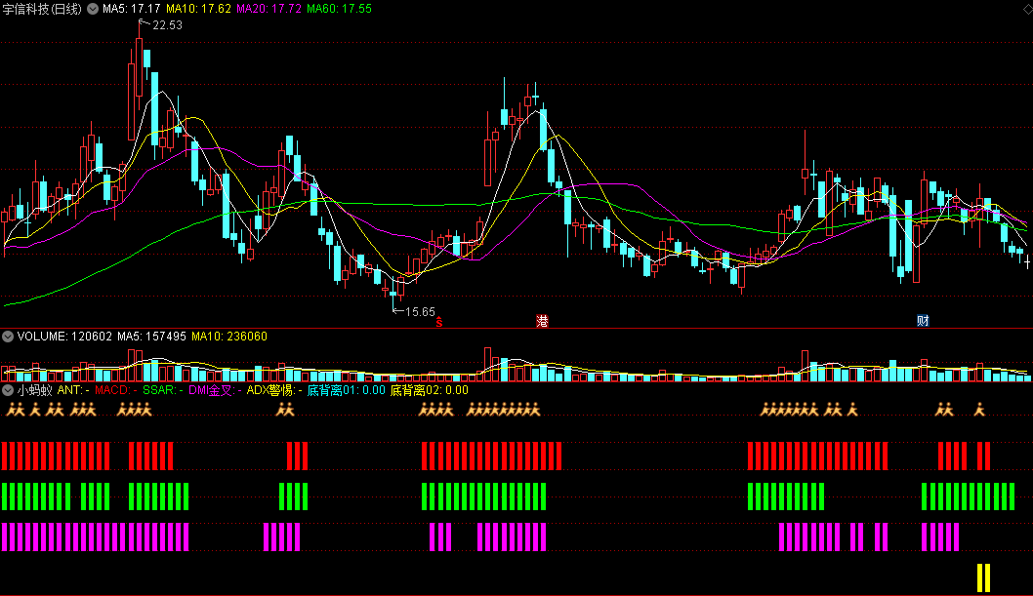The height and width of the screenshot is (596, 1033).
Task: Click the MA60: 17.55 label
Action: (x=339, y=9)
